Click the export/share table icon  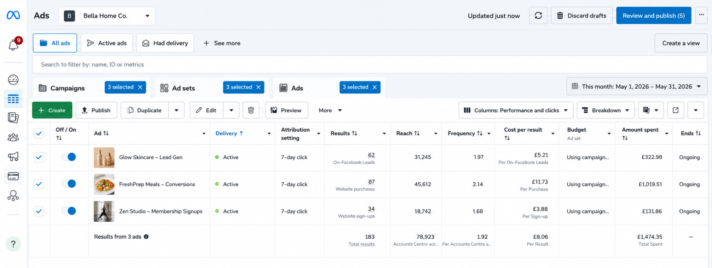point(676,110)
